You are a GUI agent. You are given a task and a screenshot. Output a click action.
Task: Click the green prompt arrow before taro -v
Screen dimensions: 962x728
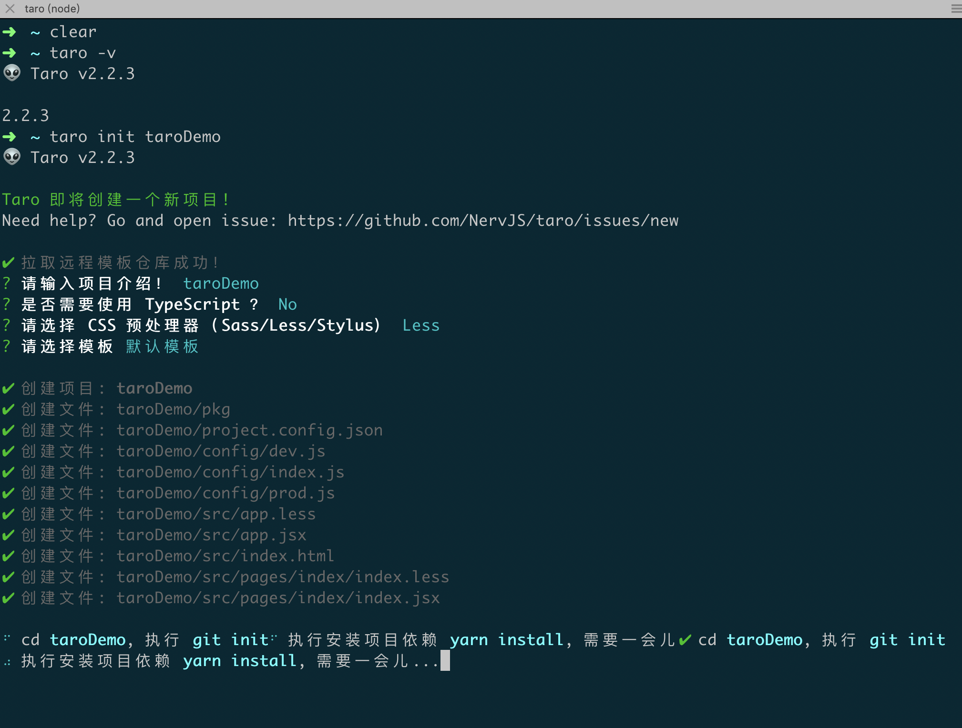[10, 53]
